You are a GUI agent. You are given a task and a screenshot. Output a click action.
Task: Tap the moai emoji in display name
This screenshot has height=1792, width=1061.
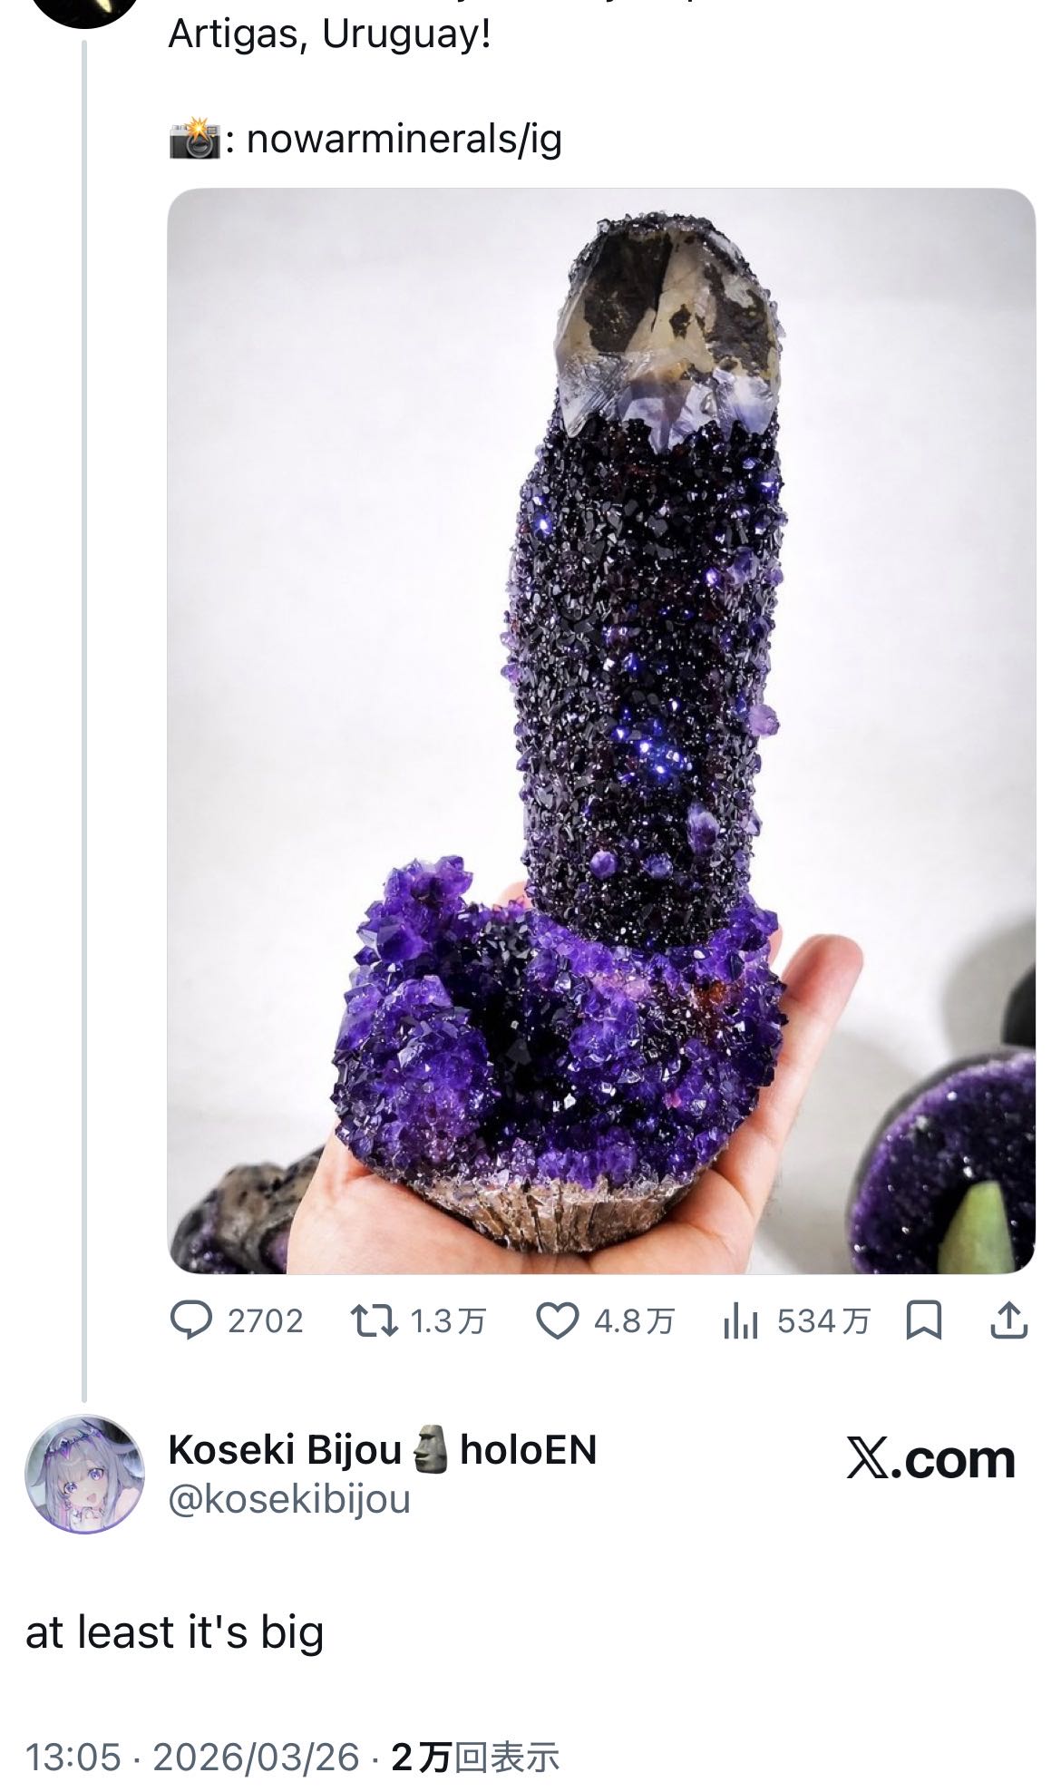click(431, 1449)
